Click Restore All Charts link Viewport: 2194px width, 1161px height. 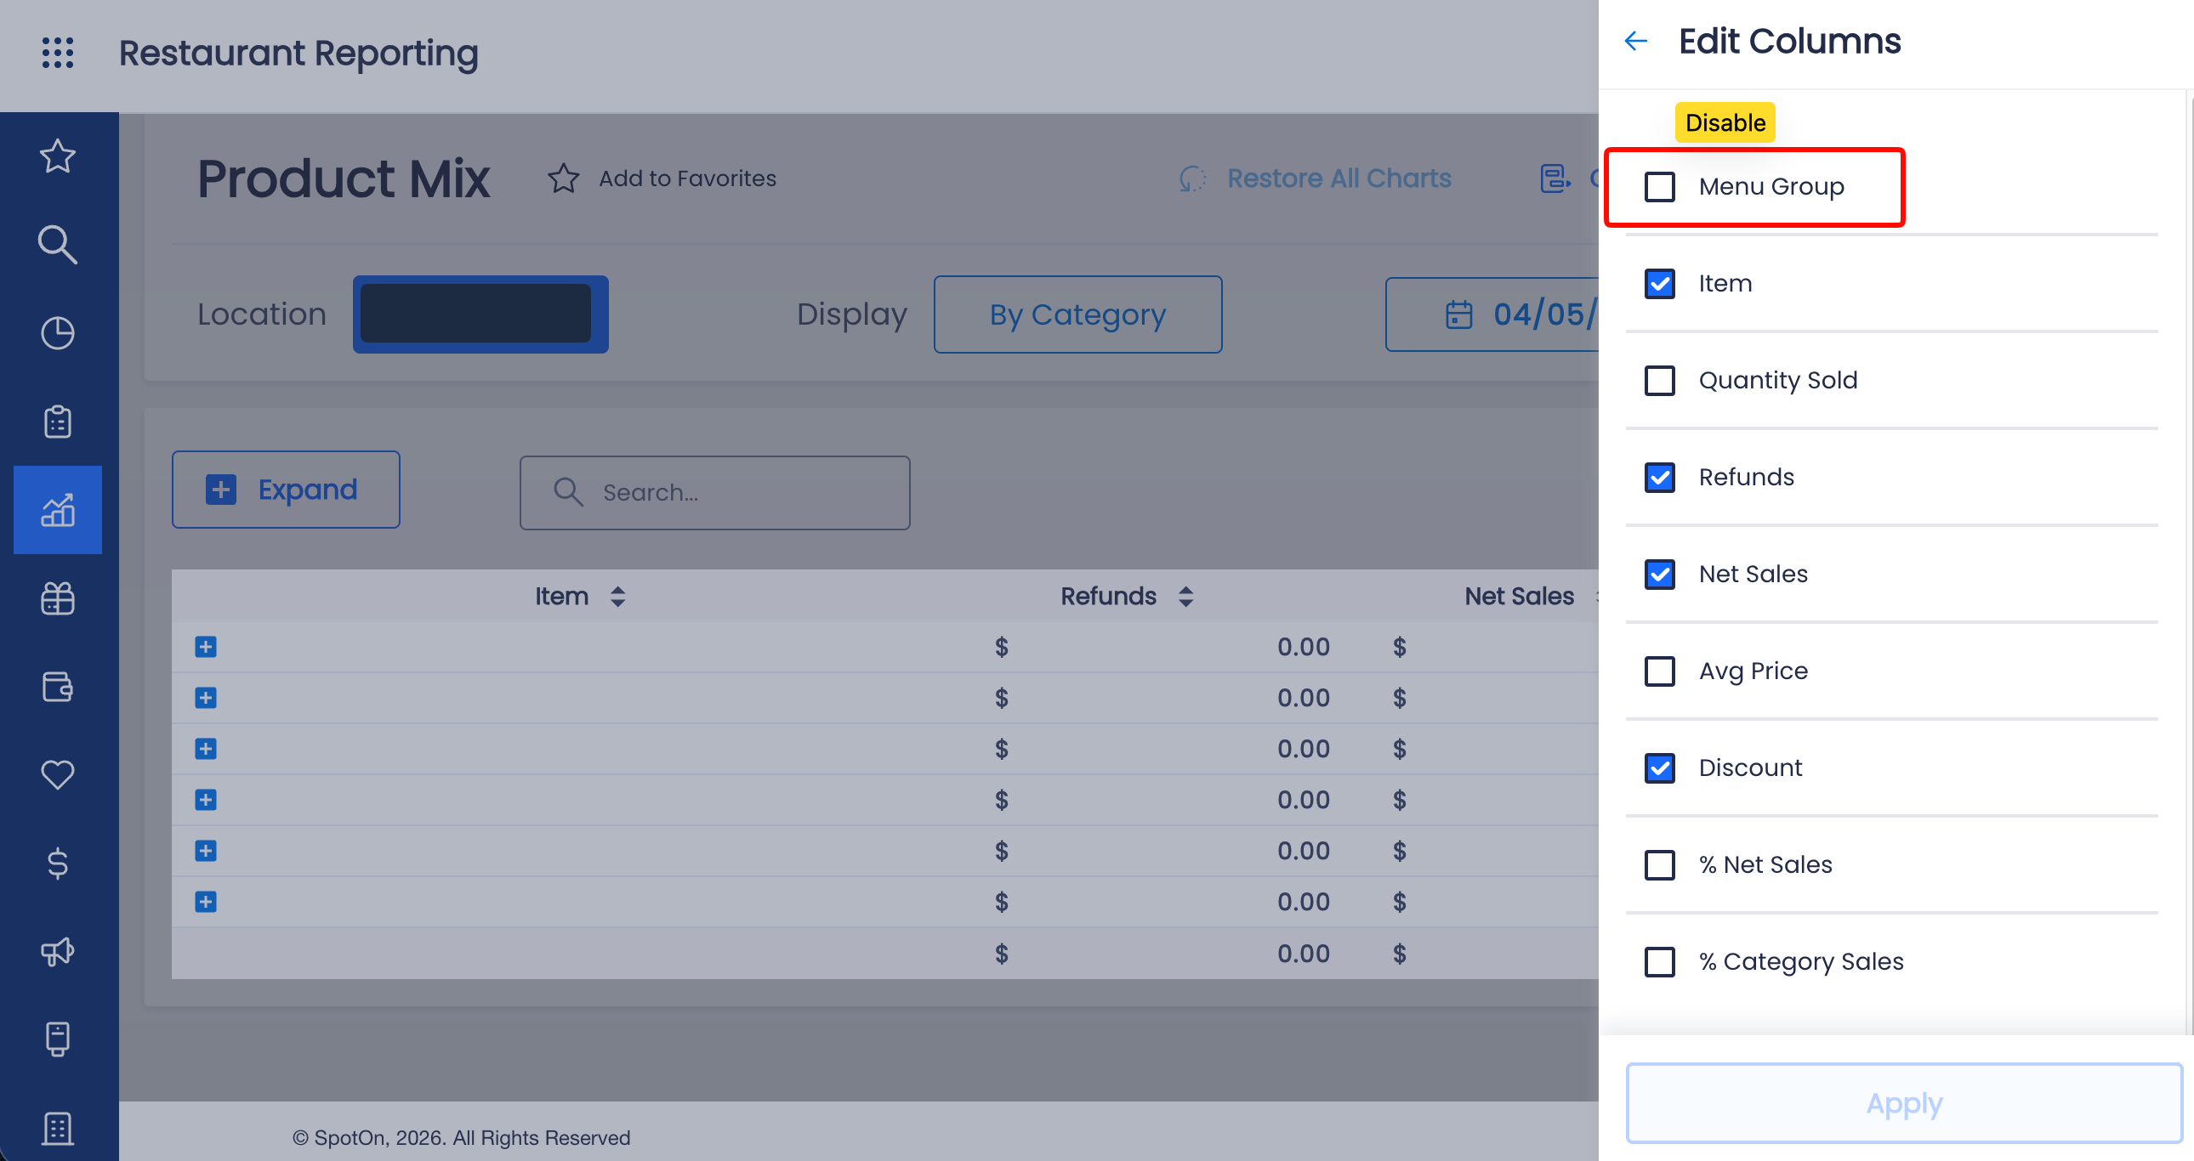(x=1338, y=178)
